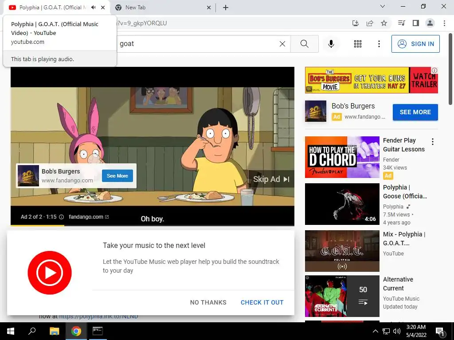This screenshot has width=454, height=340.
Task: Open the Windows notification center
Action: tap(440, 332)
